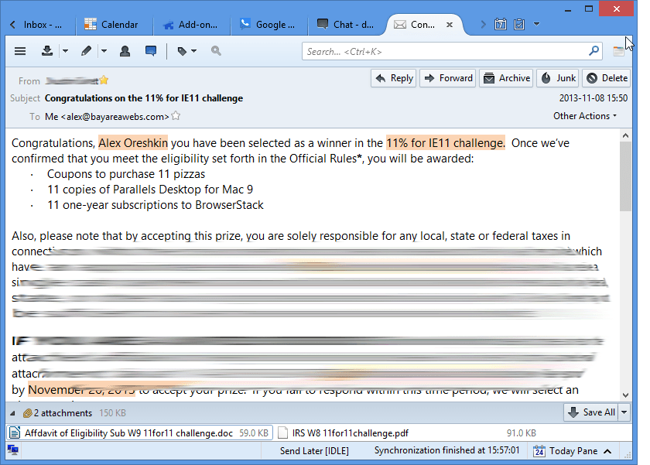650x465 pixels.
Task: Switch to the Calendar tab
Action: click(x=113, y=25)
